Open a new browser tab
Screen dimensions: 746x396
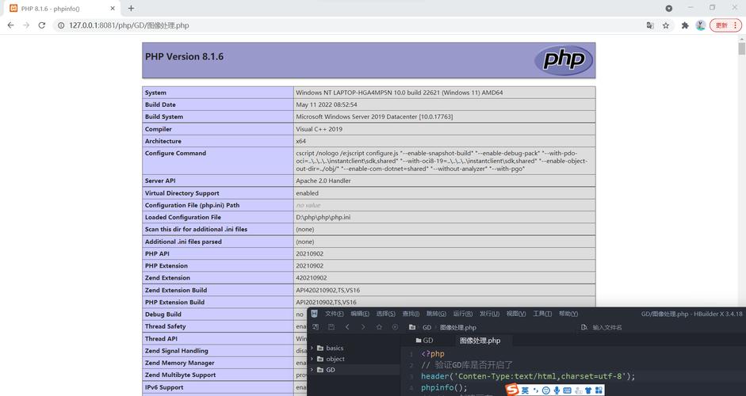pyautogui.click(x=131, y=8)
